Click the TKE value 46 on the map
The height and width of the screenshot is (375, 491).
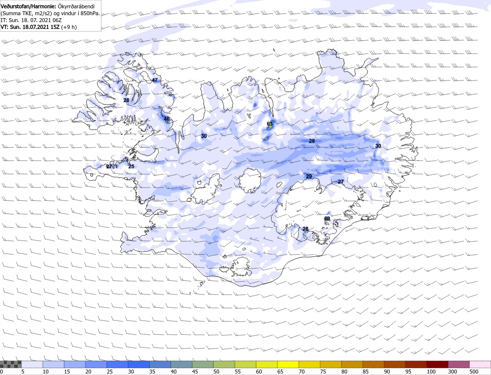[x=166, y=119]
